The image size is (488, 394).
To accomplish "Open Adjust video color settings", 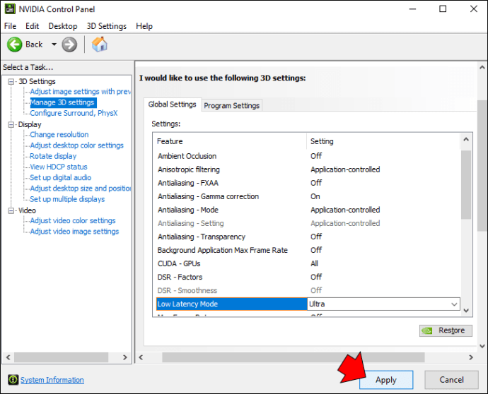I will [73, 220].
